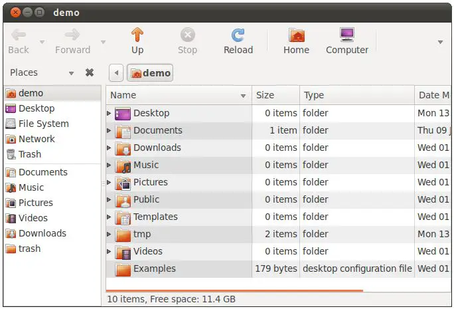The image size is (454, 309).
Task: Open the Back history dropdown arrow
Action: 42,42
